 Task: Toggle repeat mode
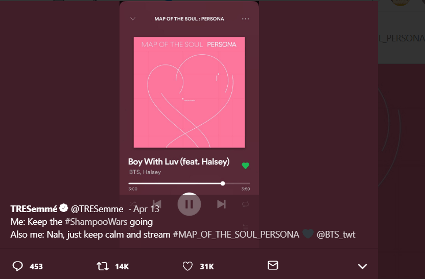coord(245,204)
